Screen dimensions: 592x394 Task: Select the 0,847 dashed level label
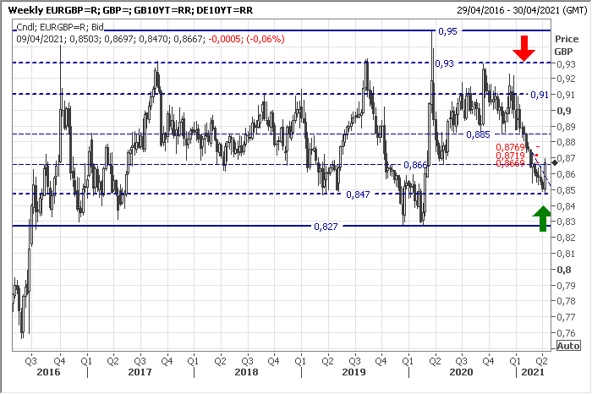point(359,194)
